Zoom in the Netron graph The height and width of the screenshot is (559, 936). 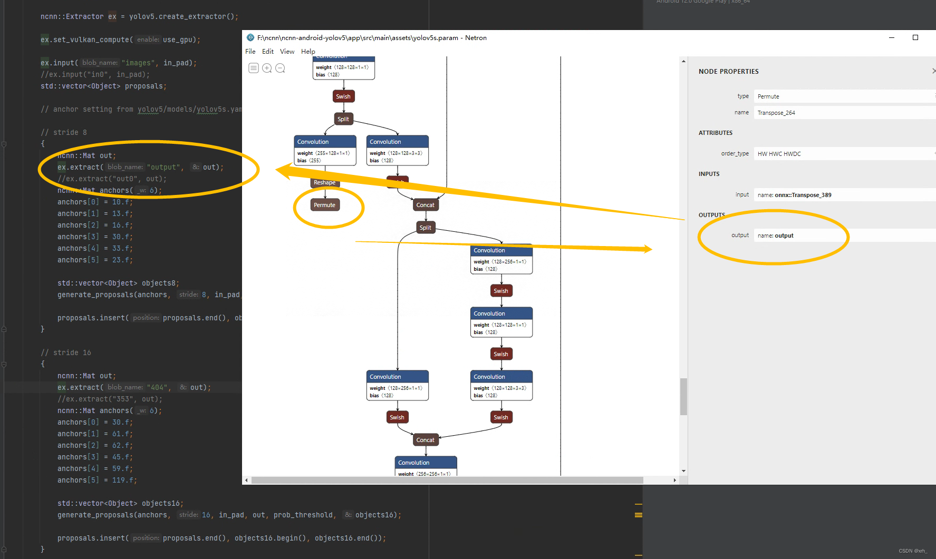pos(267,68)
